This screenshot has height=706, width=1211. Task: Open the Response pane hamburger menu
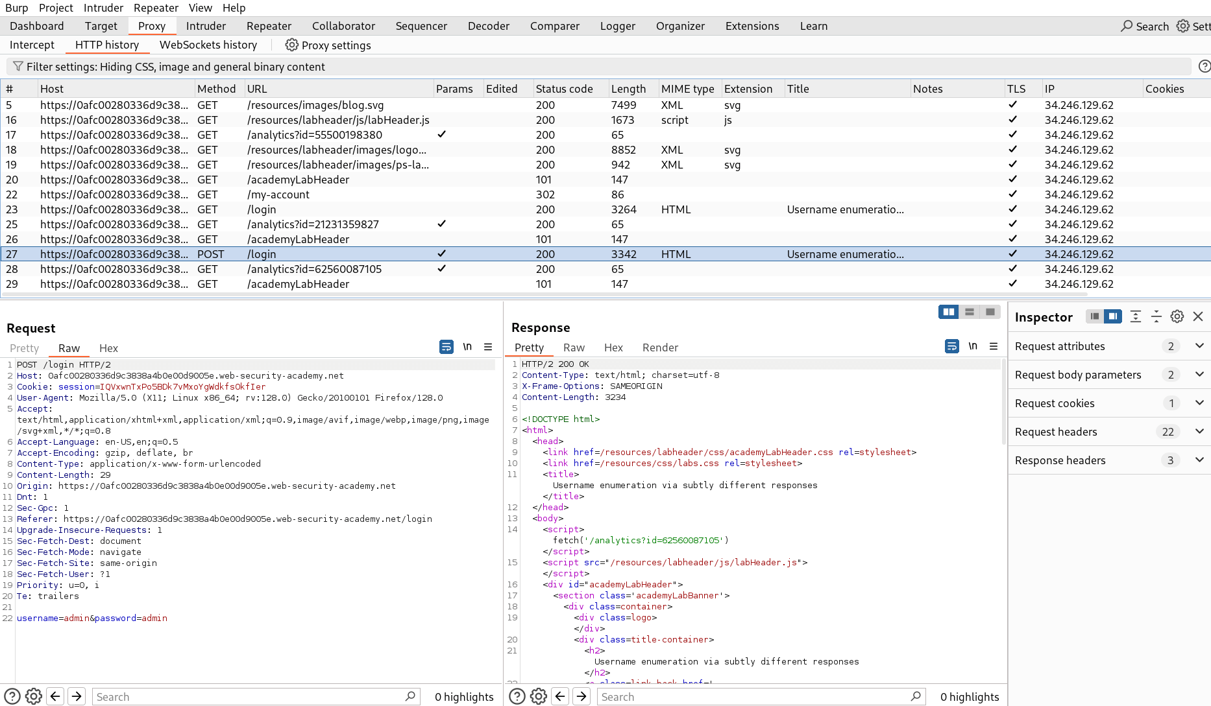(994, 346)
